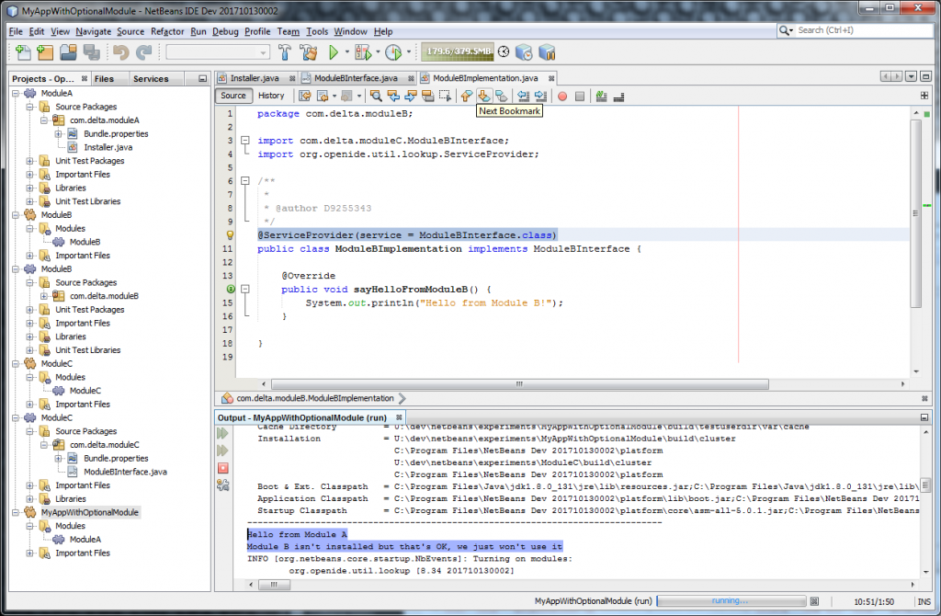Stop macro recording with the square icon
The width and height of the screenshot is (941, 616).
click(580, 96)
